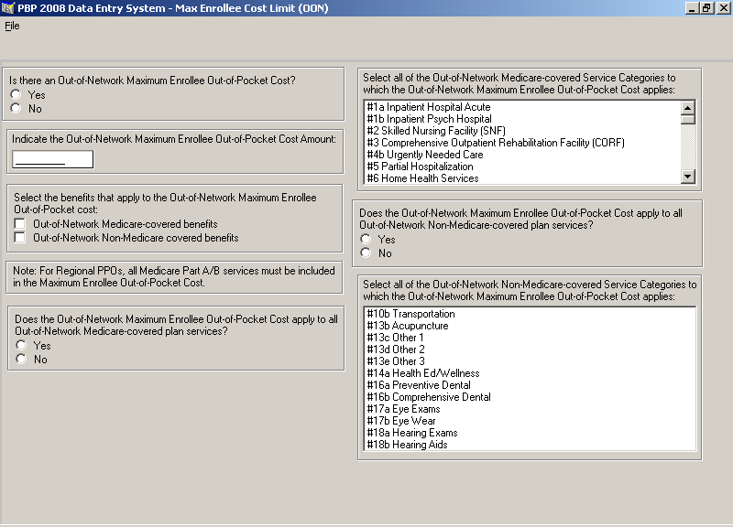Select #16a Preventive Dental
This screenshot has width=733, height=527.
coord(530,385)
